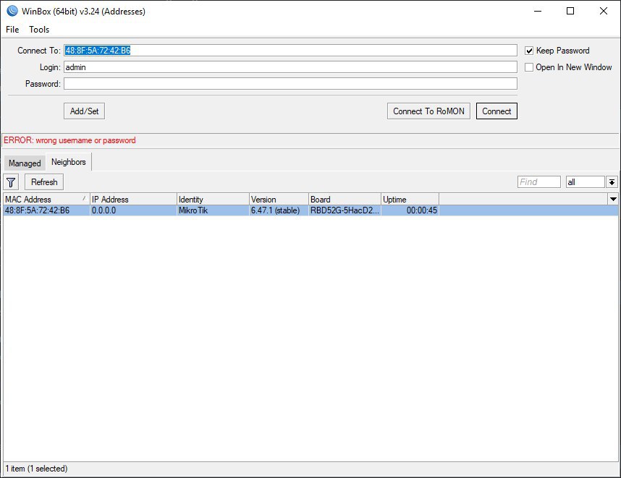Expand the column chooser arrow in table header

[x=613, y=200]
